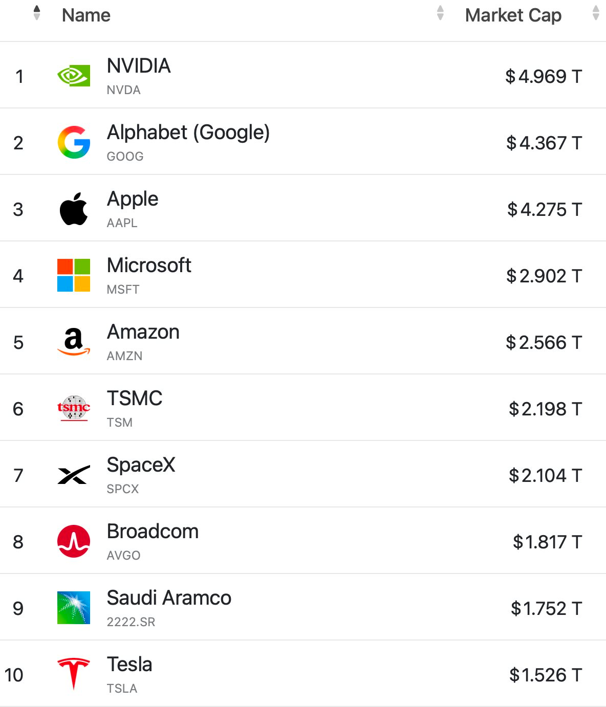
Task: Click the Name column header
Action: coord(86,15)
